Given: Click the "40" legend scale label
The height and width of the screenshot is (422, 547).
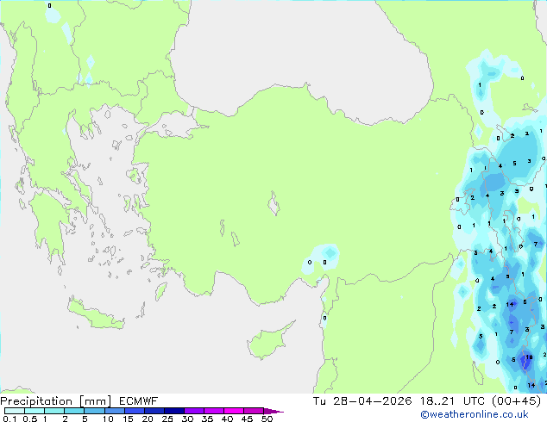Looking at the screenshot, I should (227, 419).
